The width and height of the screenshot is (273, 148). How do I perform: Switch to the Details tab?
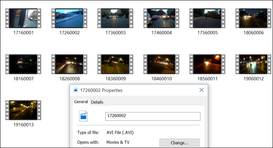[97, 102]
